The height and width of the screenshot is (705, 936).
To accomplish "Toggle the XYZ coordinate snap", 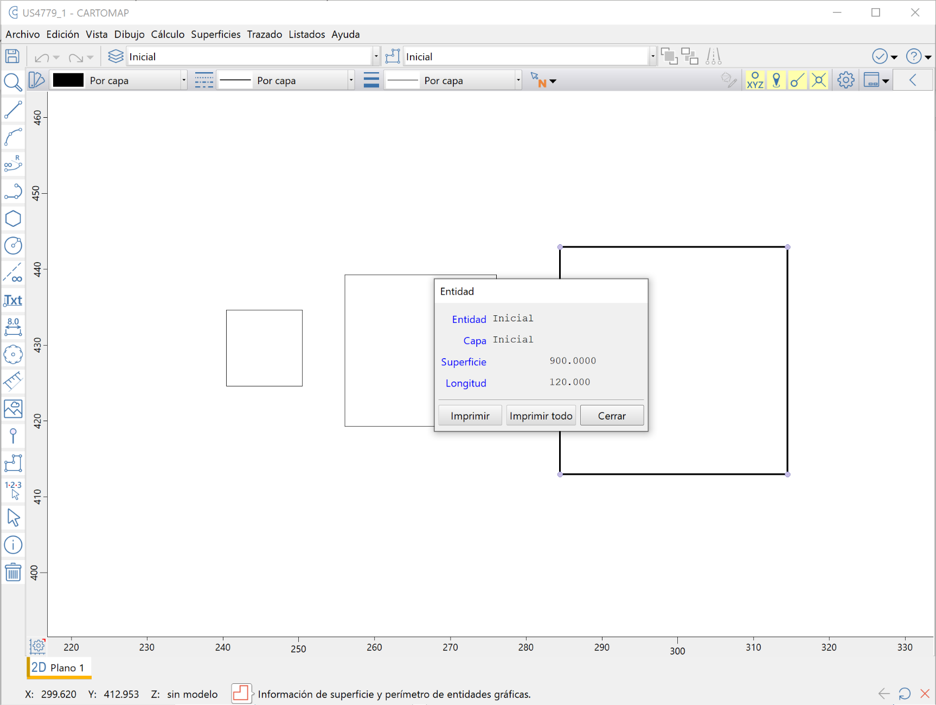I will [755, 80].
